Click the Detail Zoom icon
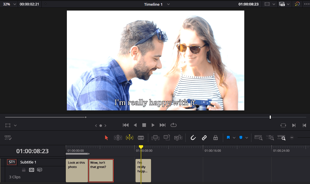The height and width of the screenshot is (184, 310). [x=270, y=138]
